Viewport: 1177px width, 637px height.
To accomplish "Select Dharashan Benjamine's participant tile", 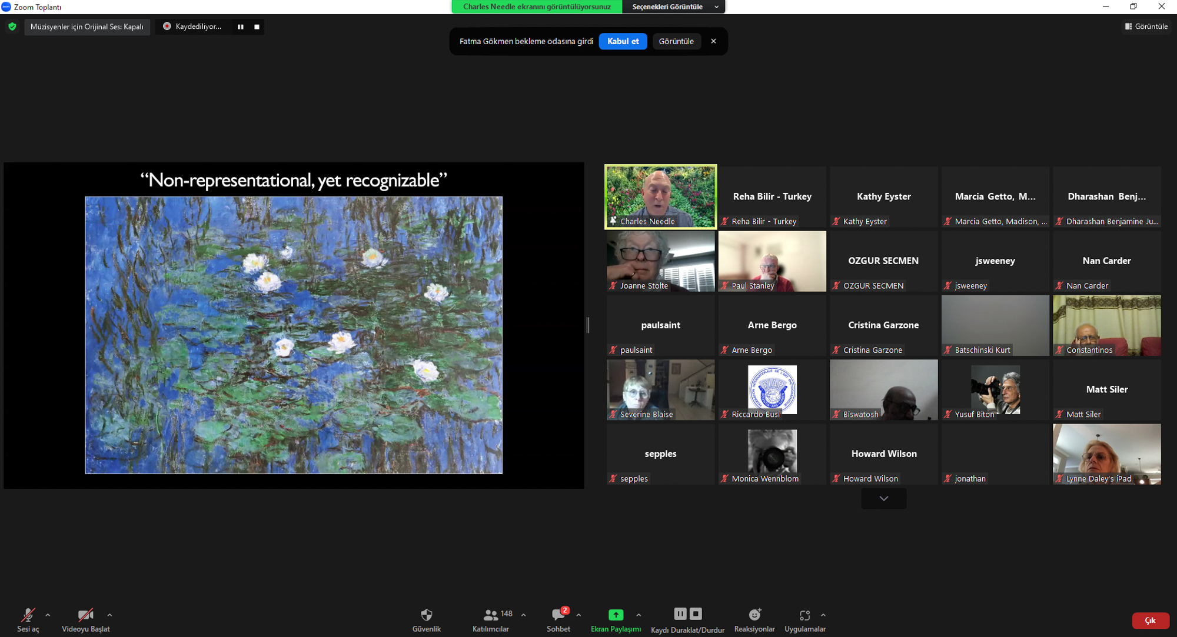I will [x=1107, y=196].
